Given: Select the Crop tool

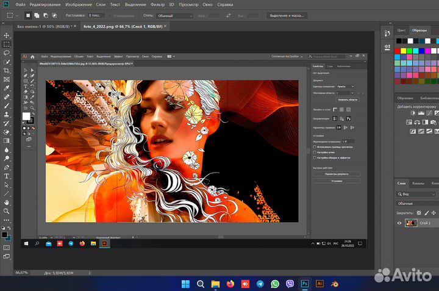Looking at the screenshot, I should point(7,71).
